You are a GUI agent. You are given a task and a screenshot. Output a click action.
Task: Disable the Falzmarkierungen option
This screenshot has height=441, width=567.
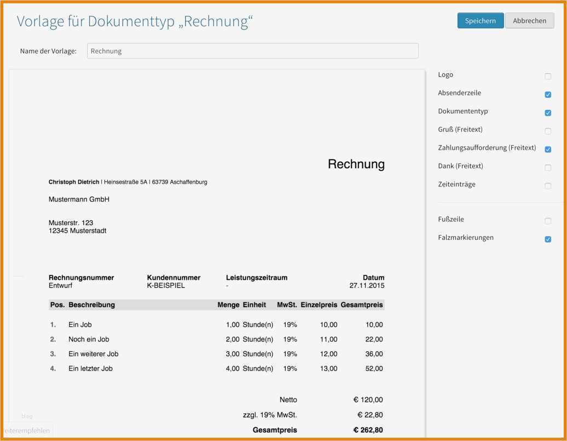[548, 238]
